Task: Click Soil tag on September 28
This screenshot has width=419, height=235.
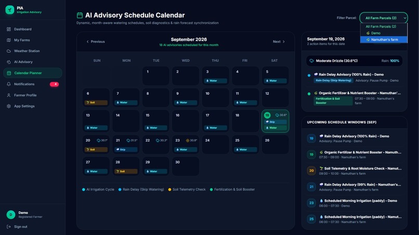Action: 126,172
